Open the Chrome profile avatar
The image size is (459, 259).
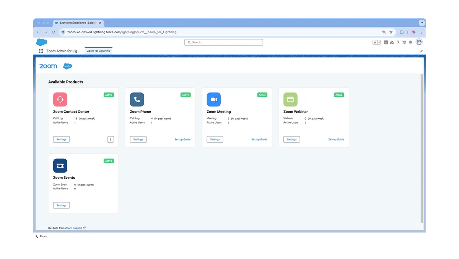pyautogui.click(x=413, y=32)
